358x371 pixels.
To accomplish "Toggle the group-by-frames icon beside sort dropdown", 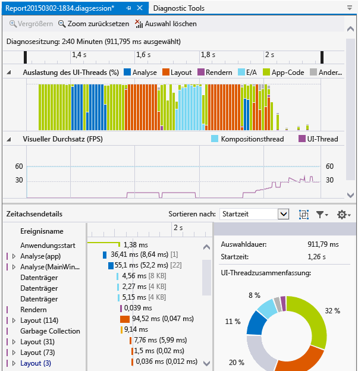I will (x=303, y=214).
